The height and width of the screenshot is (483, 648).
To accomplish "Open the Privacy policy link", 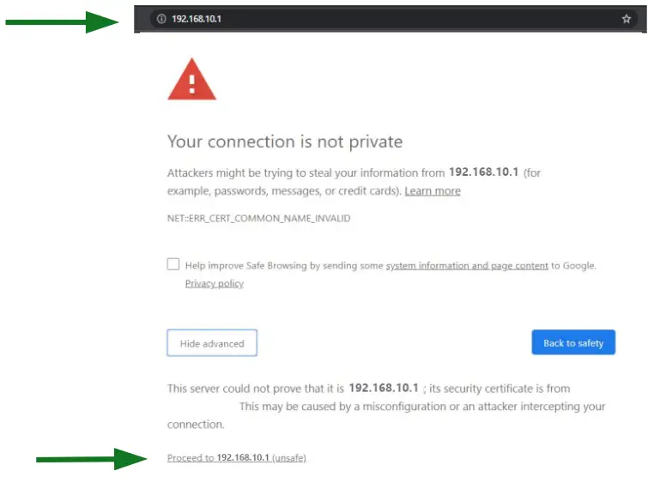I will (x=215, y=284).
